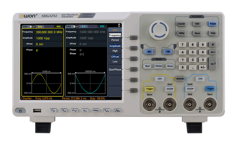Click the Sine menu title tab

tap(115, 30)
